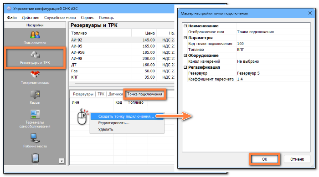Select the Топливо value КПГ

point(273,50)
